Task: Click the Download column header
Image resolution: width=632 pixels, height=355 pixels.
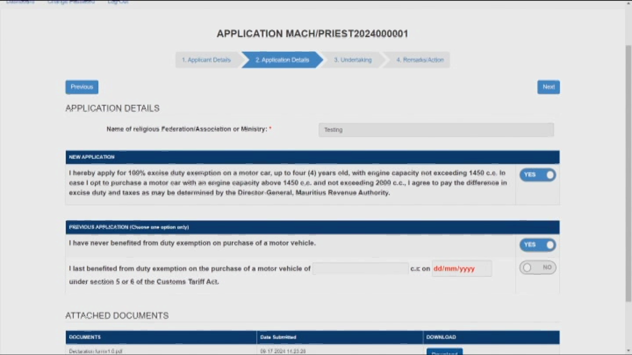Action: pyautogui.click(x=441, y=337)
